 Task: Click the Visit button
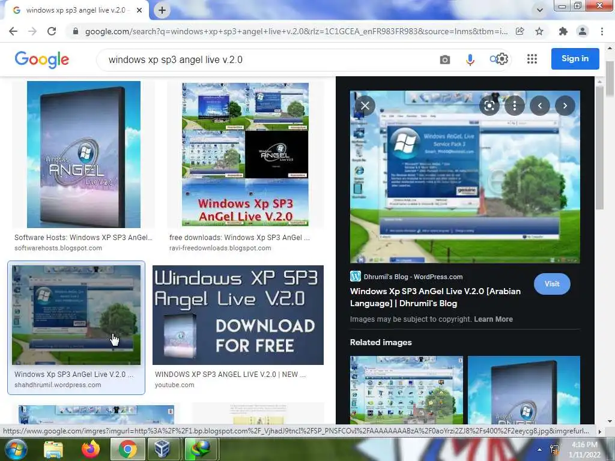click(552, 284)
